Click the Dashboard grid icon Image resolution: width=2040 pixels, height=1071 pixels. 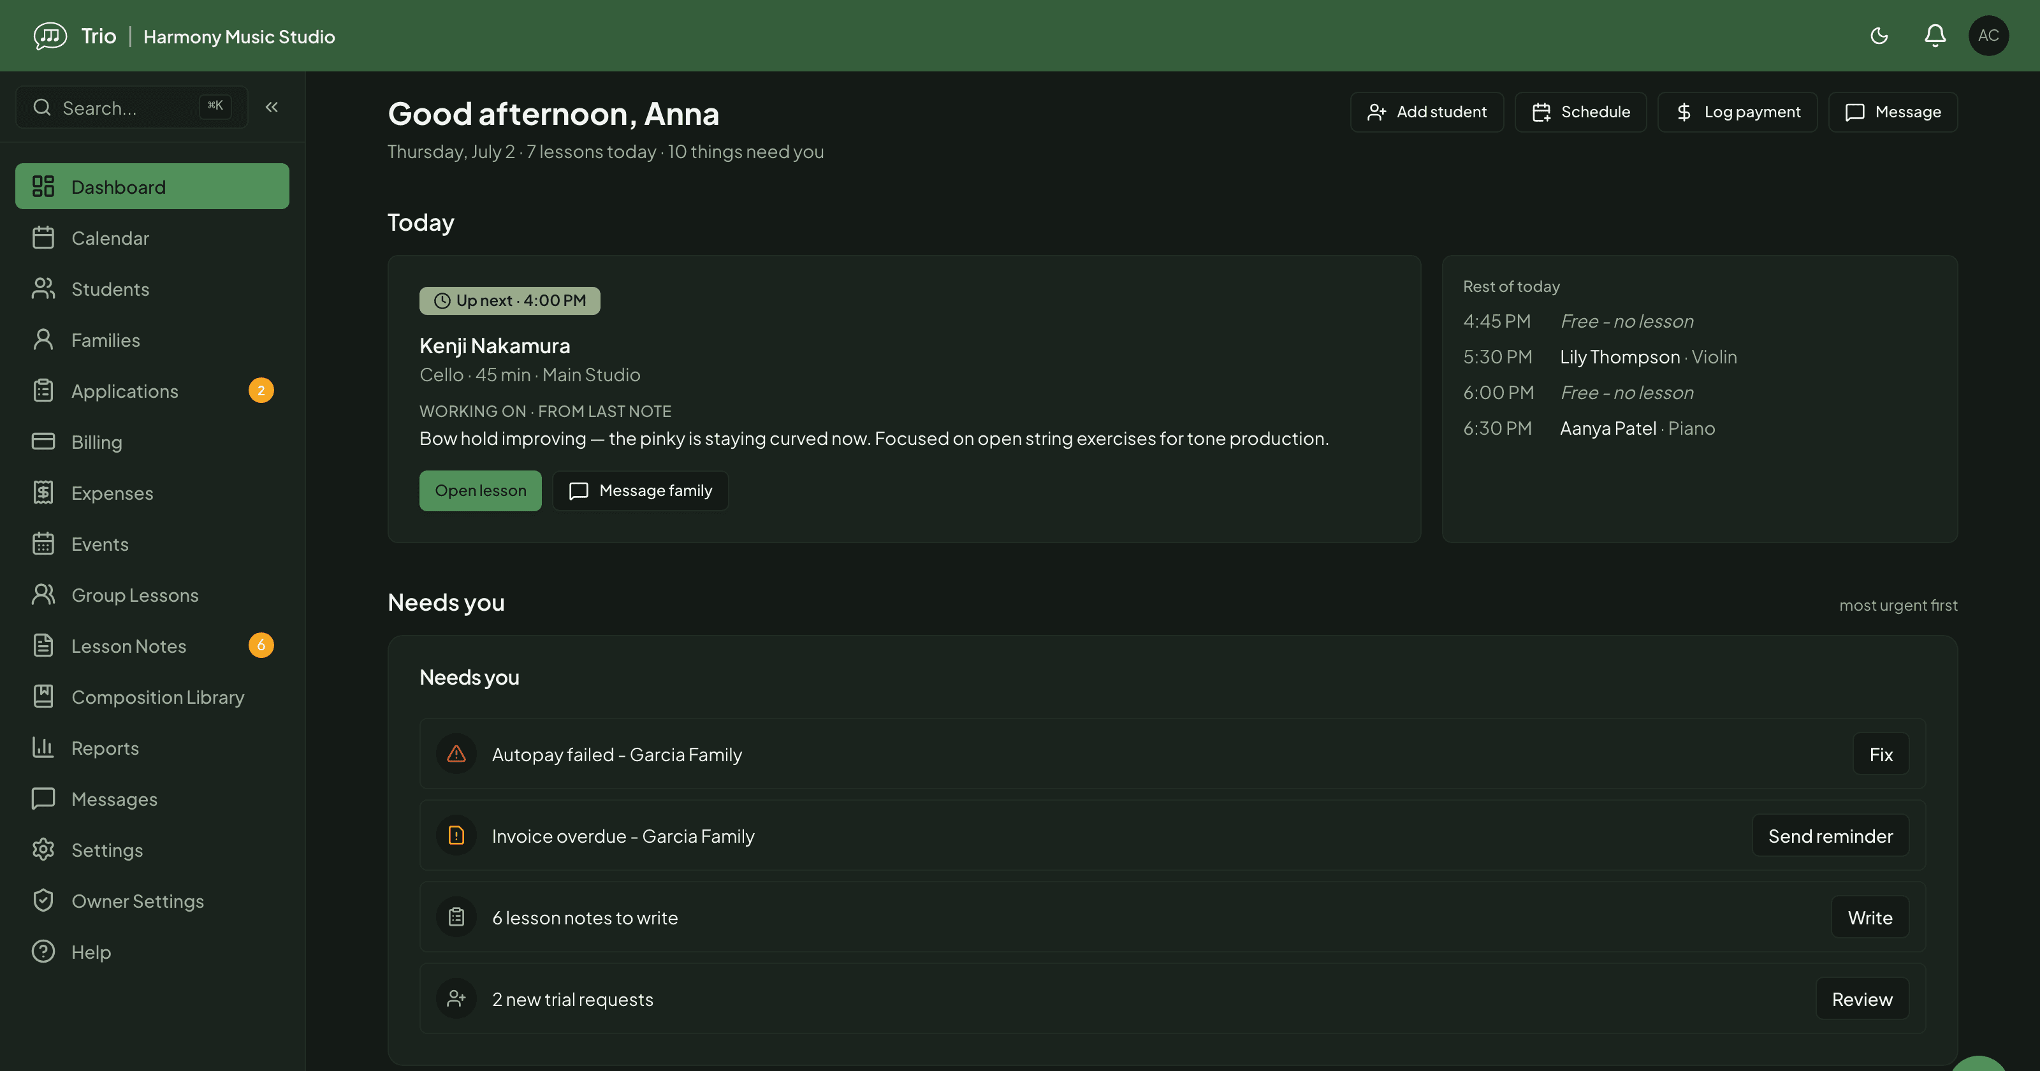(x=43, y=186)
